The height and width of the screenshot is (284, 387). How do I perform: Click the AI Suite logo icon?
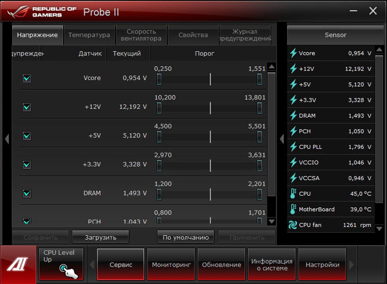pos(19,265)
